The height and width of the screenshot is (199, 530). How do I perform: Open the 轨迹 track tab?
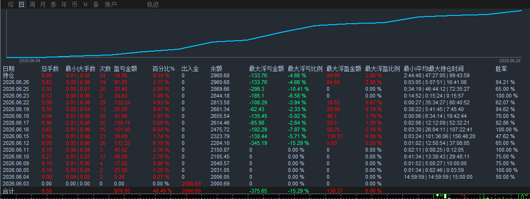[153, 4]
